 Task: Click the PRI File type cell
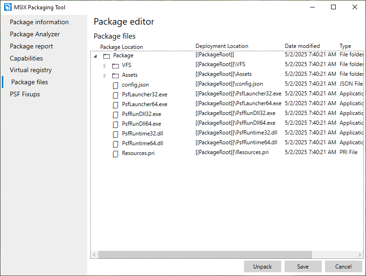[348, 152]
